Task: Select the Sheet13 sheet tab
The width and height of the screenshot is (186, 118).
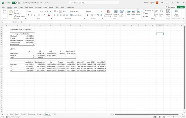Action: 40,114
